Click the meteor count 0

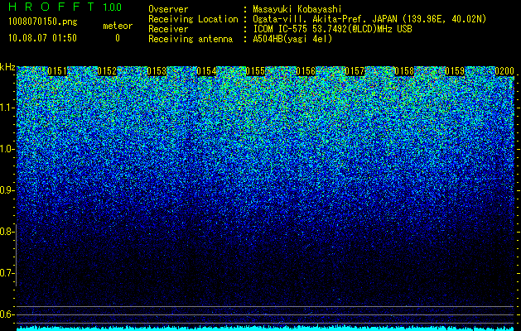click(118, 38)
